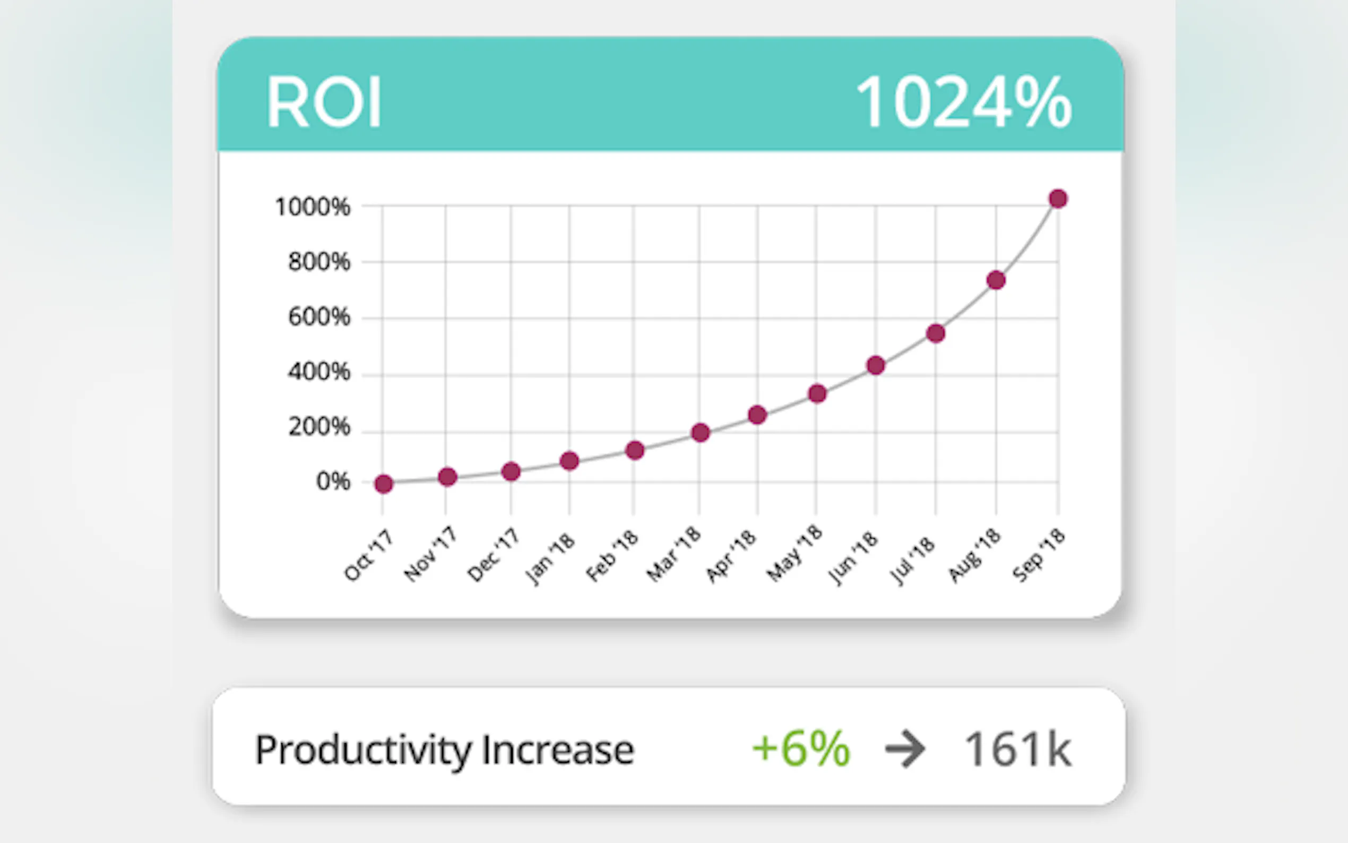This screenshot has height=843, width=1348.
Task: Click the 1024% ROI value
Action: click(x=963, y=102)
